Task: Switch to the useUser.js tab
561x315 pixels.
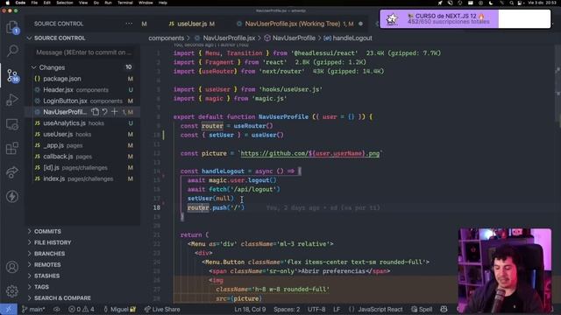Action: tap(192, 24)
